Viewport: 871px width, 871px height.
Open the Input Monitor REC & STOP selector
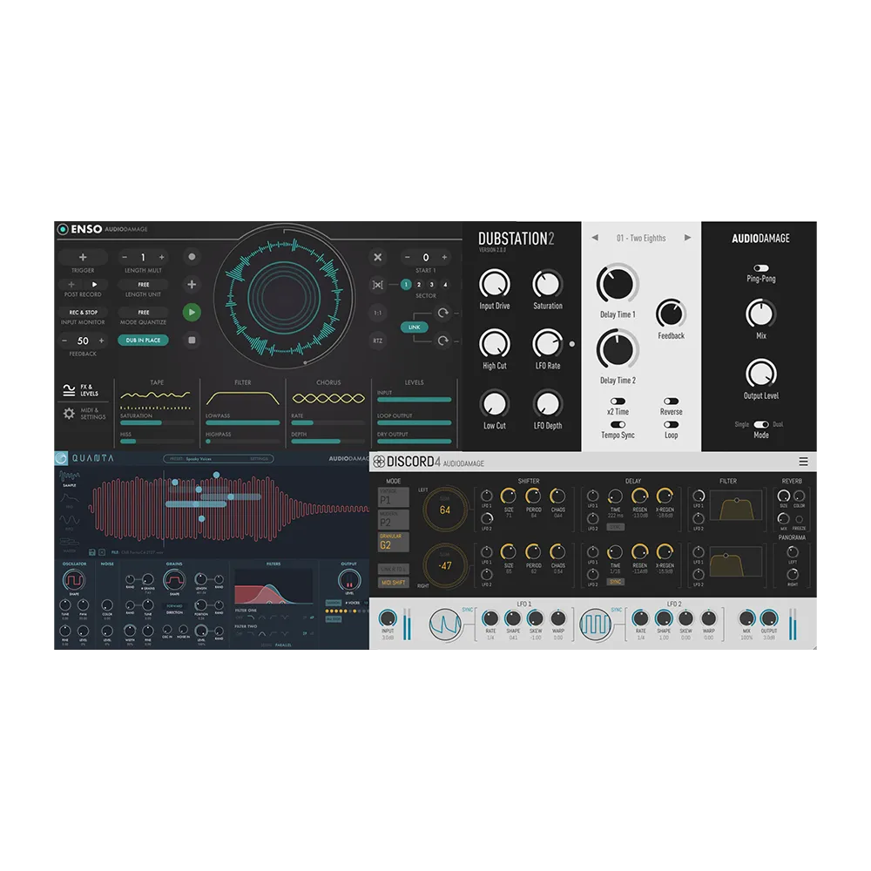click(84, 312)
